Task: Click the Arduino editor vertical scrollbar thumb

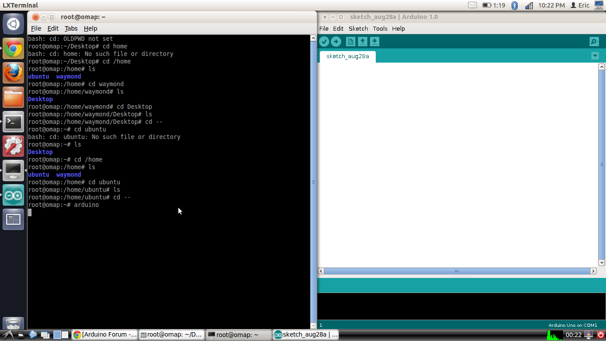Action: (x=602, y=164)
